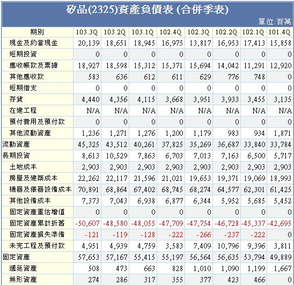Click cash value 13,817 for 102.3Q
Viewport: 294px width, 285px height.
pos(201,43)
